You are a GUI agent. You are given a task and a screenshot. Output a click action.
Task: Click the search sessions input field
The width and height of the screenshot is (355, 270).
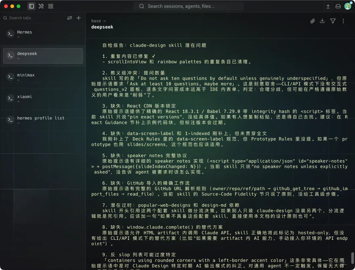[x=188, y=6]
